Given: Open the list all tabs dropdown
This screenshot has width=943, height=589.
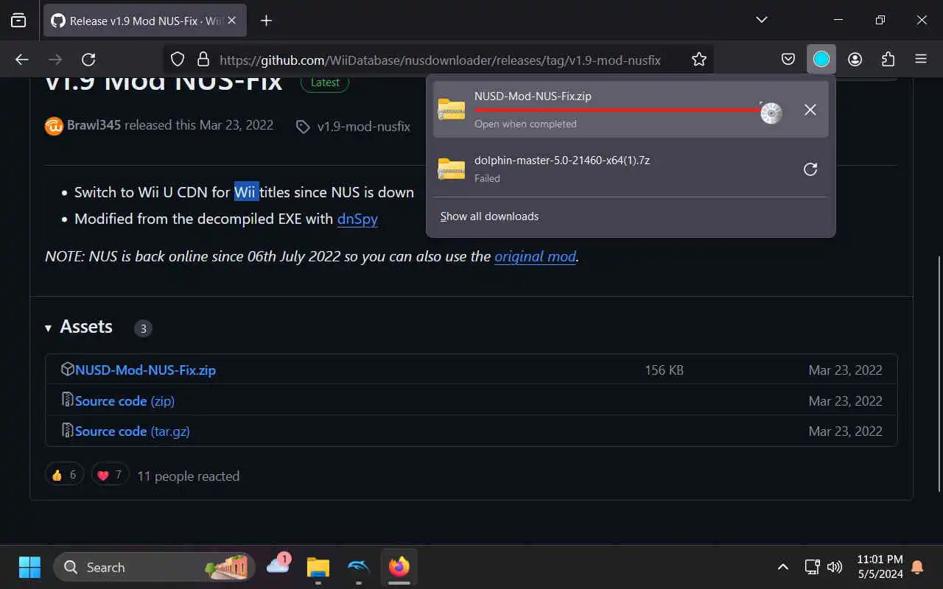Looking at the screenshot, I should (x=762, y=20).
